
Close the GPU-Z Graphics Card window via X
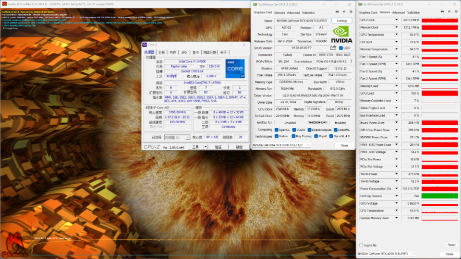[x=349, y=4]
